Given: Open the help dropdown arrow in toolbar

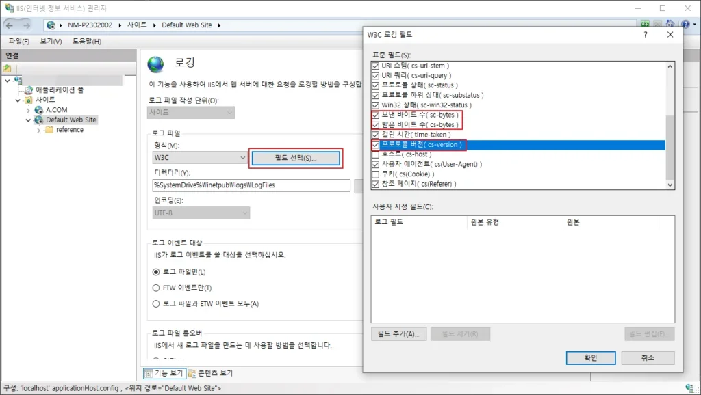Looking at the screenshot, I should click(x=694, y=25).
